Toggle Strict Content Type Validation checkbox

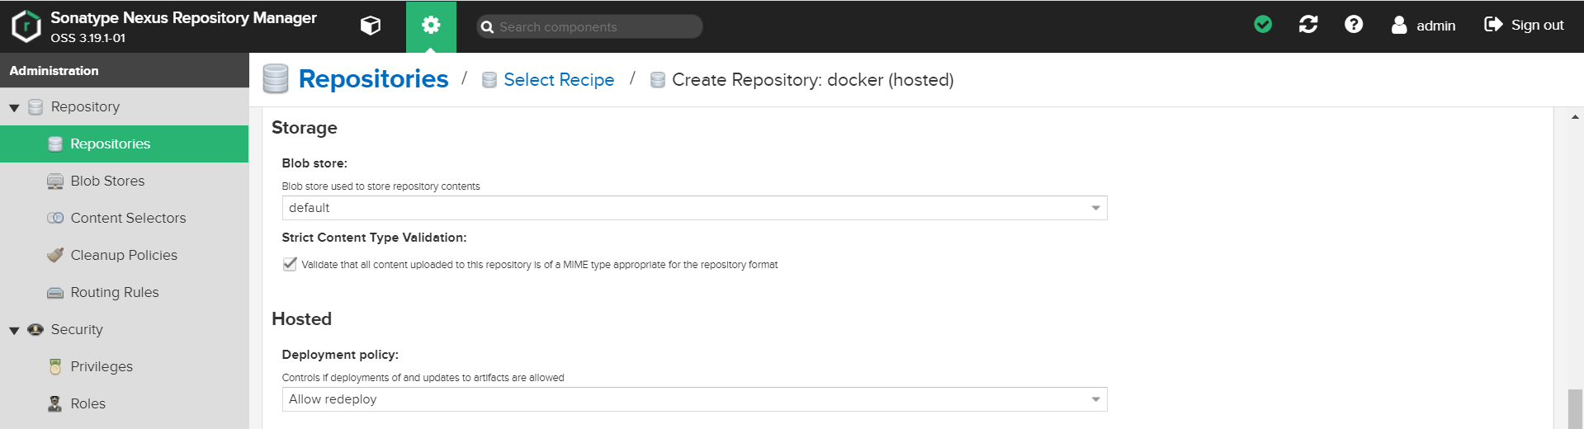tap(290, 264)
